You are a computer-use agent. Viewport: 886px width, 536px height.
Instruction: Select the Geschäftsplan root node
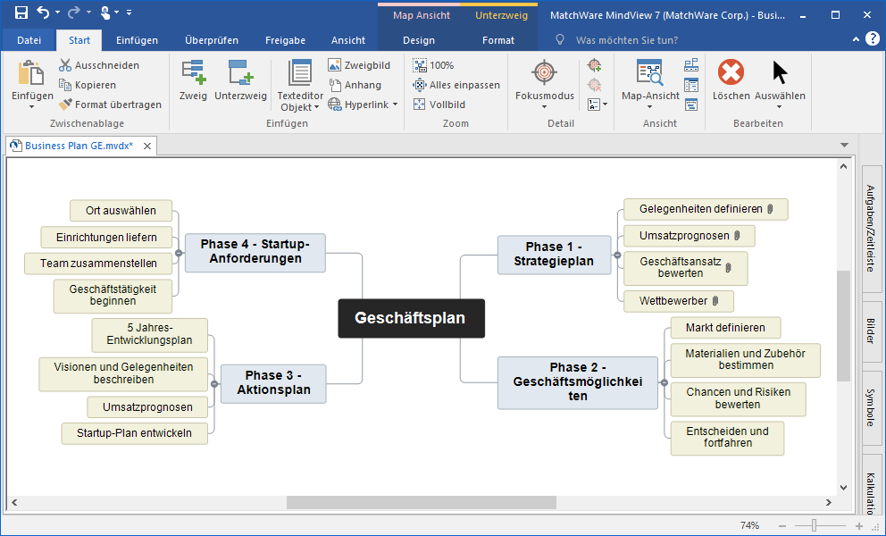pyautogui.click(x=411, y=318)
